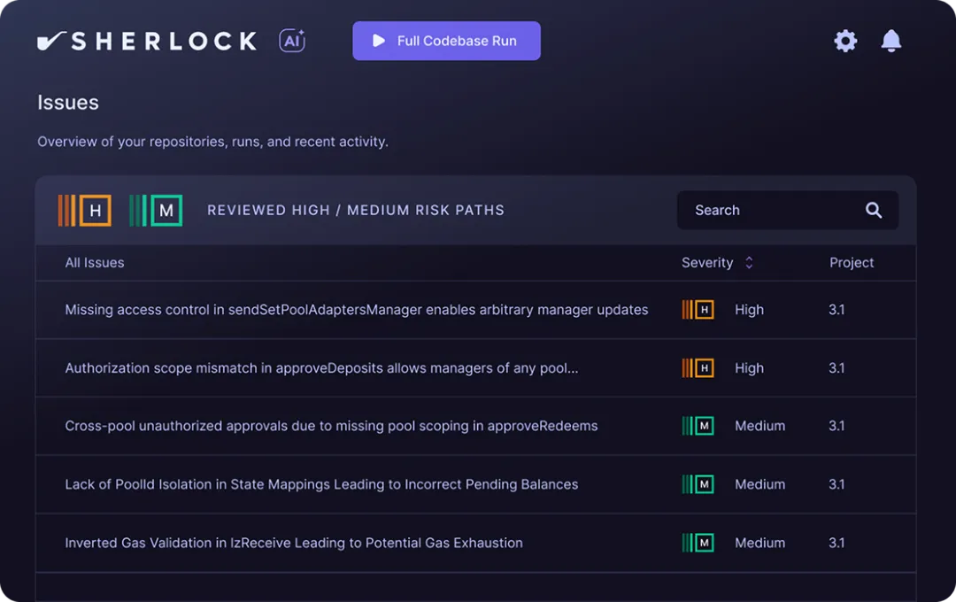
Task: Start a Full Codebase Run
Action: [446, 41]
